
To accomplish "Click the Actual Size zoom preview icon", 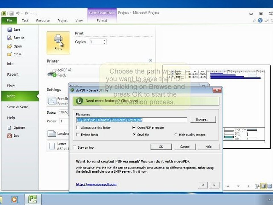I will click(257, 186).
